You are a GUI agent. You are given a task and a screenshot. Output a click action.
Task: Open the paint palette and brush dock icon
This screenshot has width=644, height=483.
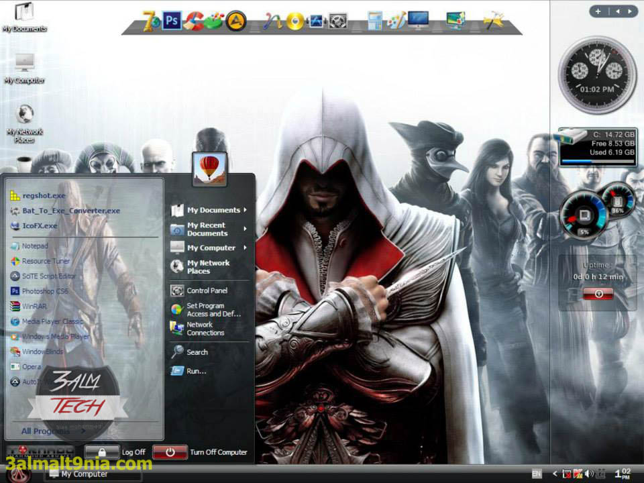[396, 20]
